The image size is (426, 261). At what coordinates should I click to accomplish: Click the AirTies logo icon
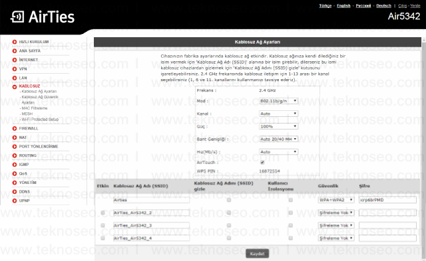click(x=17, y=17)
